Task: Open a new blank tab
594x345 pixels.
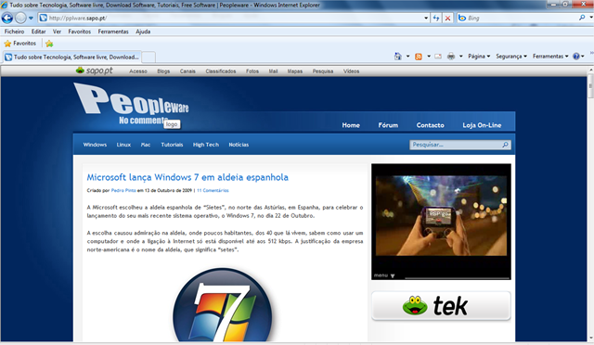Action: [148, 57]
